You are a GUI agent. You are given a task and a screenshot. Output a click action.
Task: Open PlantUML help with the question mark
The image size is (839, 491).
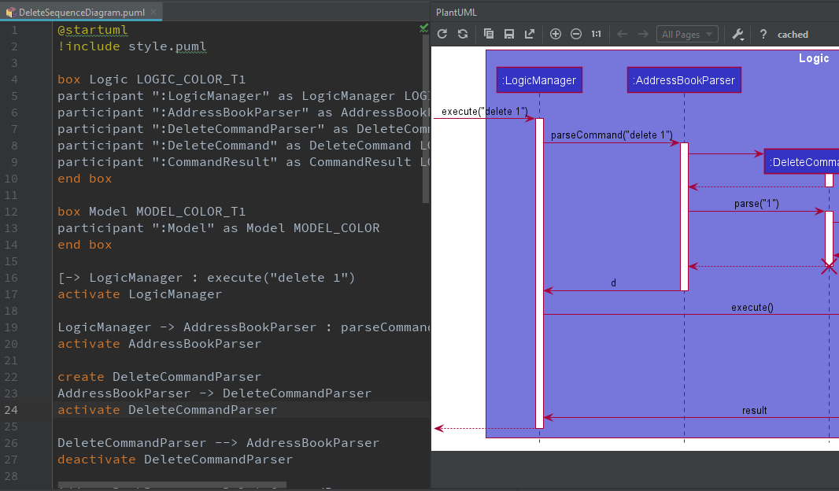click(763, 34)
